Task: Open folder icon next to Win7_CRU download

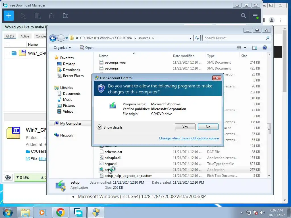Action: tap(14, 53)
